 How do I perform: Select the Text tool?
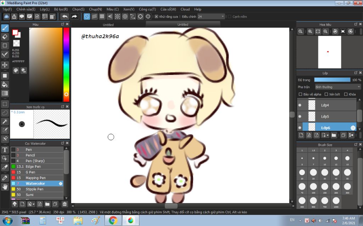coord(5,150)
